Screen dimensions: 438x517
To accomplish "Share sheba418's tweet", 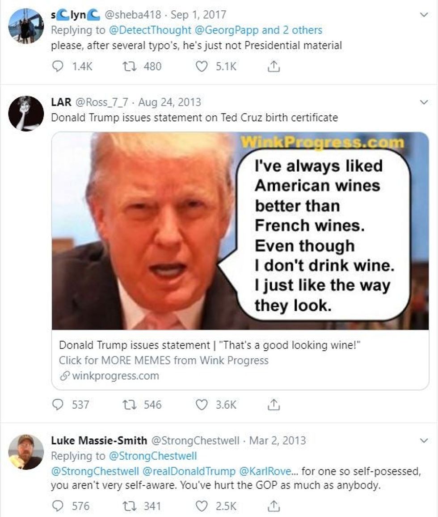I will [274, 66].
